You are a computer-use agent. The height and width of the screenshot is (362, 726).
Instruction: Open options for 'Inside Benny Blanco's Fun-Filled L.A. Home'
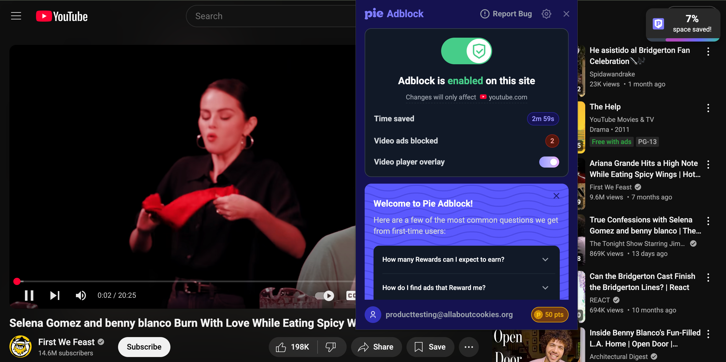click(x=708, y=334)
